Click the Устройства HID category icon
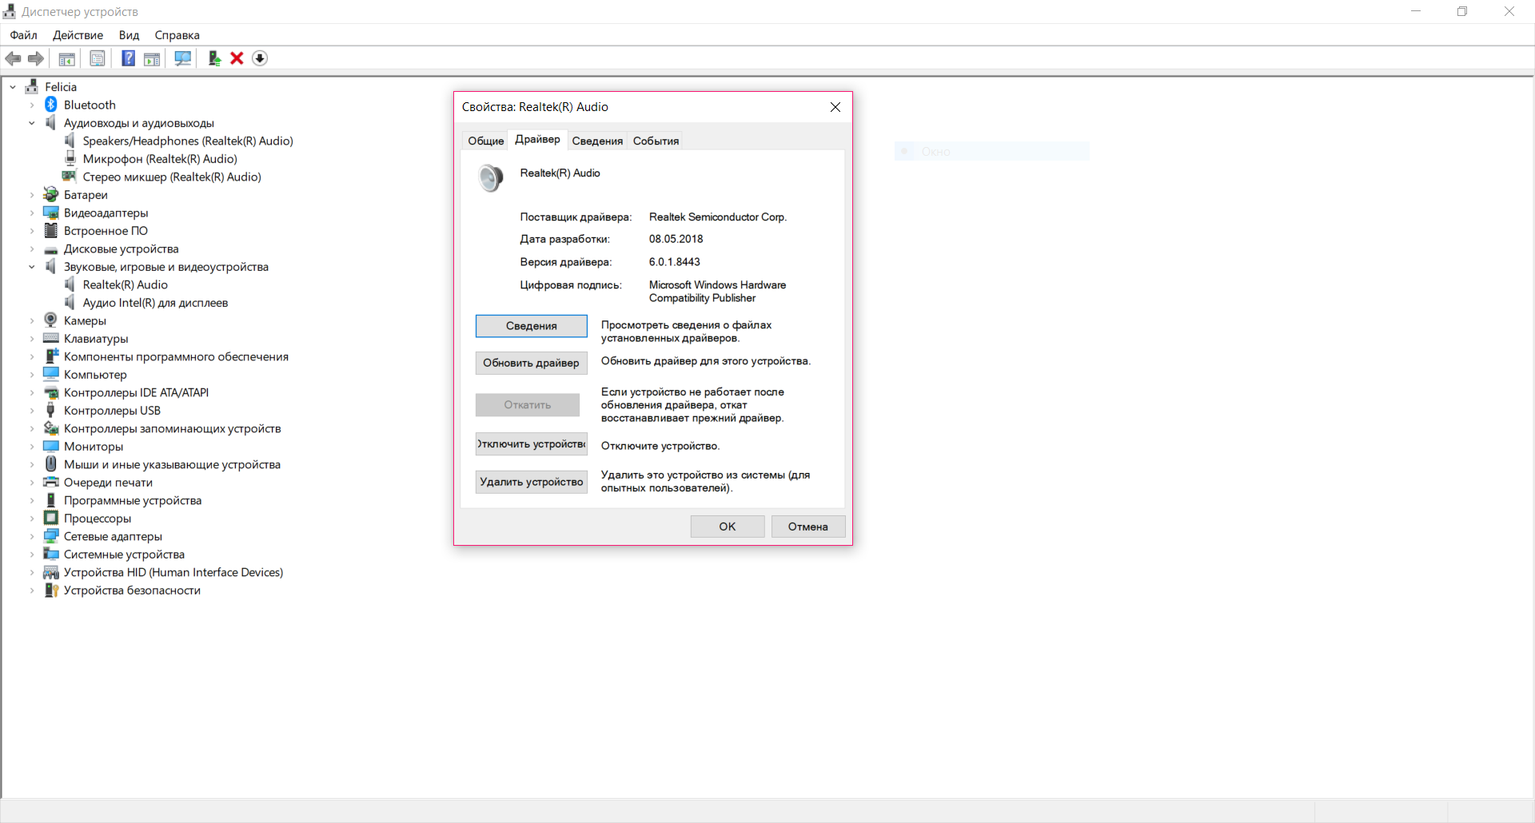1535x823 pixels. click(51, 572)
